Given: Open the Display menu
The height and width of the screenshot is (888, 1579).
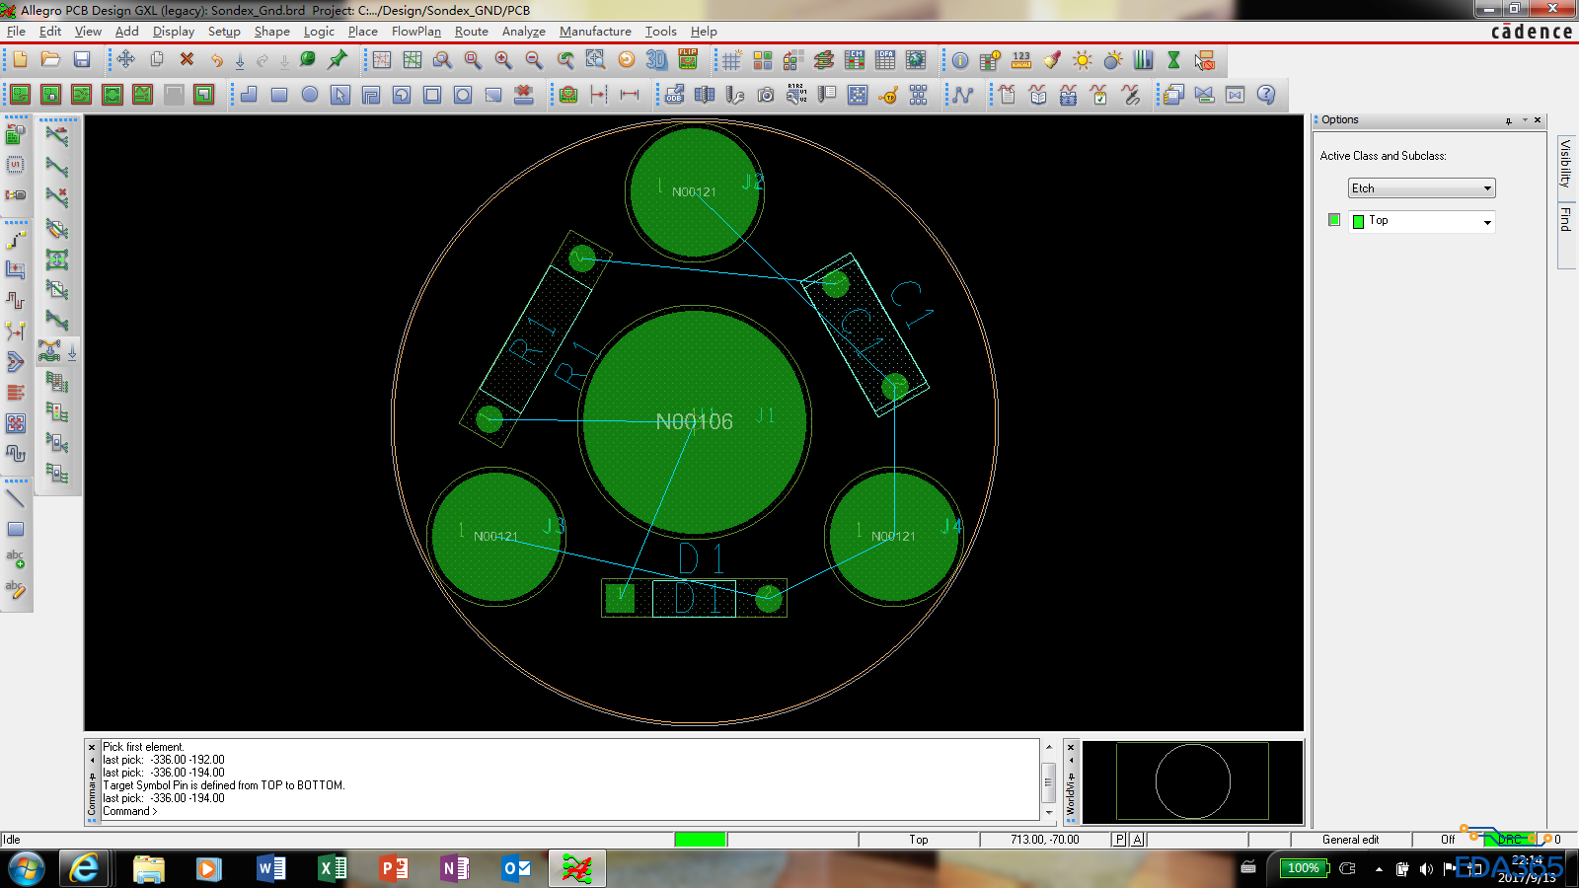Looking at the screenshot, I should click(x=174, y=32).
